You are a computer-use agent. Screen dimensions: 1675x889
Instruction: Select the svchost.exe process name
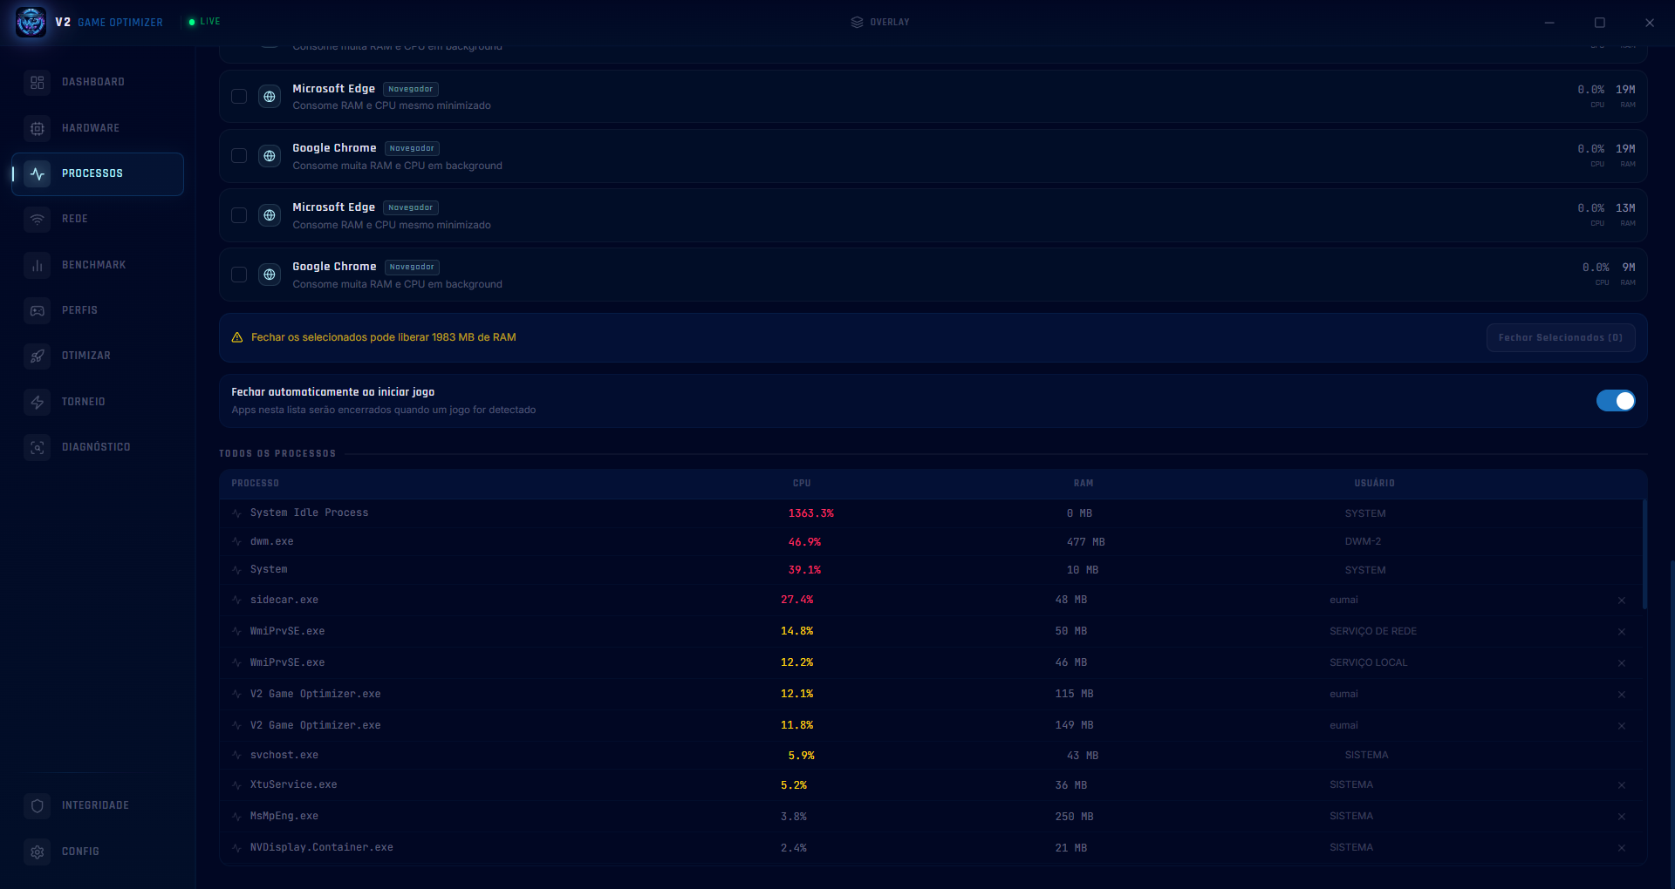click(x=284, y=756)
